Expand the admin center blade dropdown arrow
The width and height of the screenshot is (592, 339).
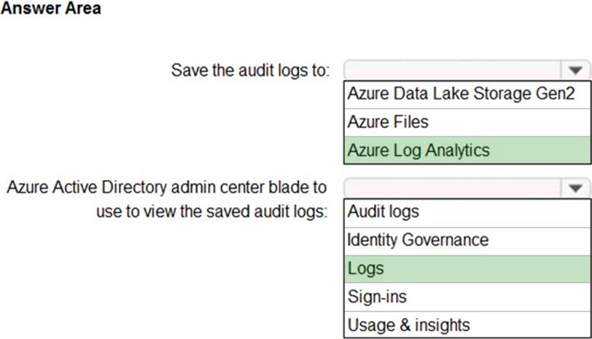pyautogui.click(x=575, y=189)
